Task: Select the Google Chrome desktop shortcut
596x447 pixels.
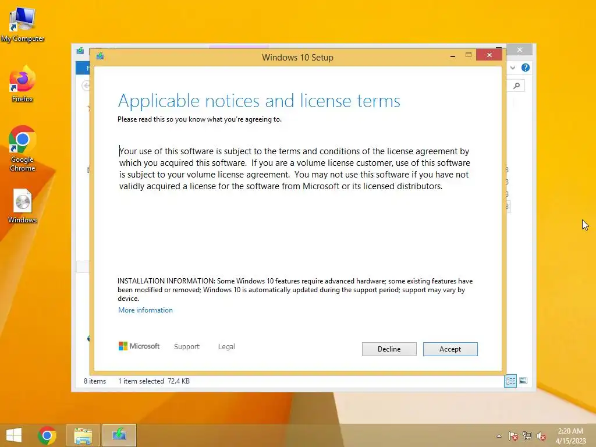Action: 23,148
